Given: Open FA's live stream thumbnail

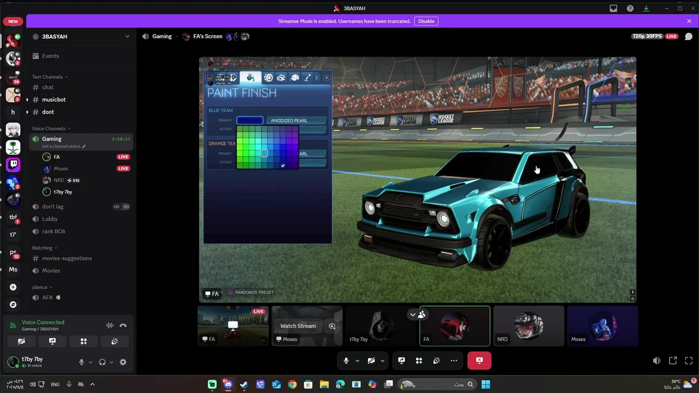Looking at the screenshot, I should [x=233, y=326].
